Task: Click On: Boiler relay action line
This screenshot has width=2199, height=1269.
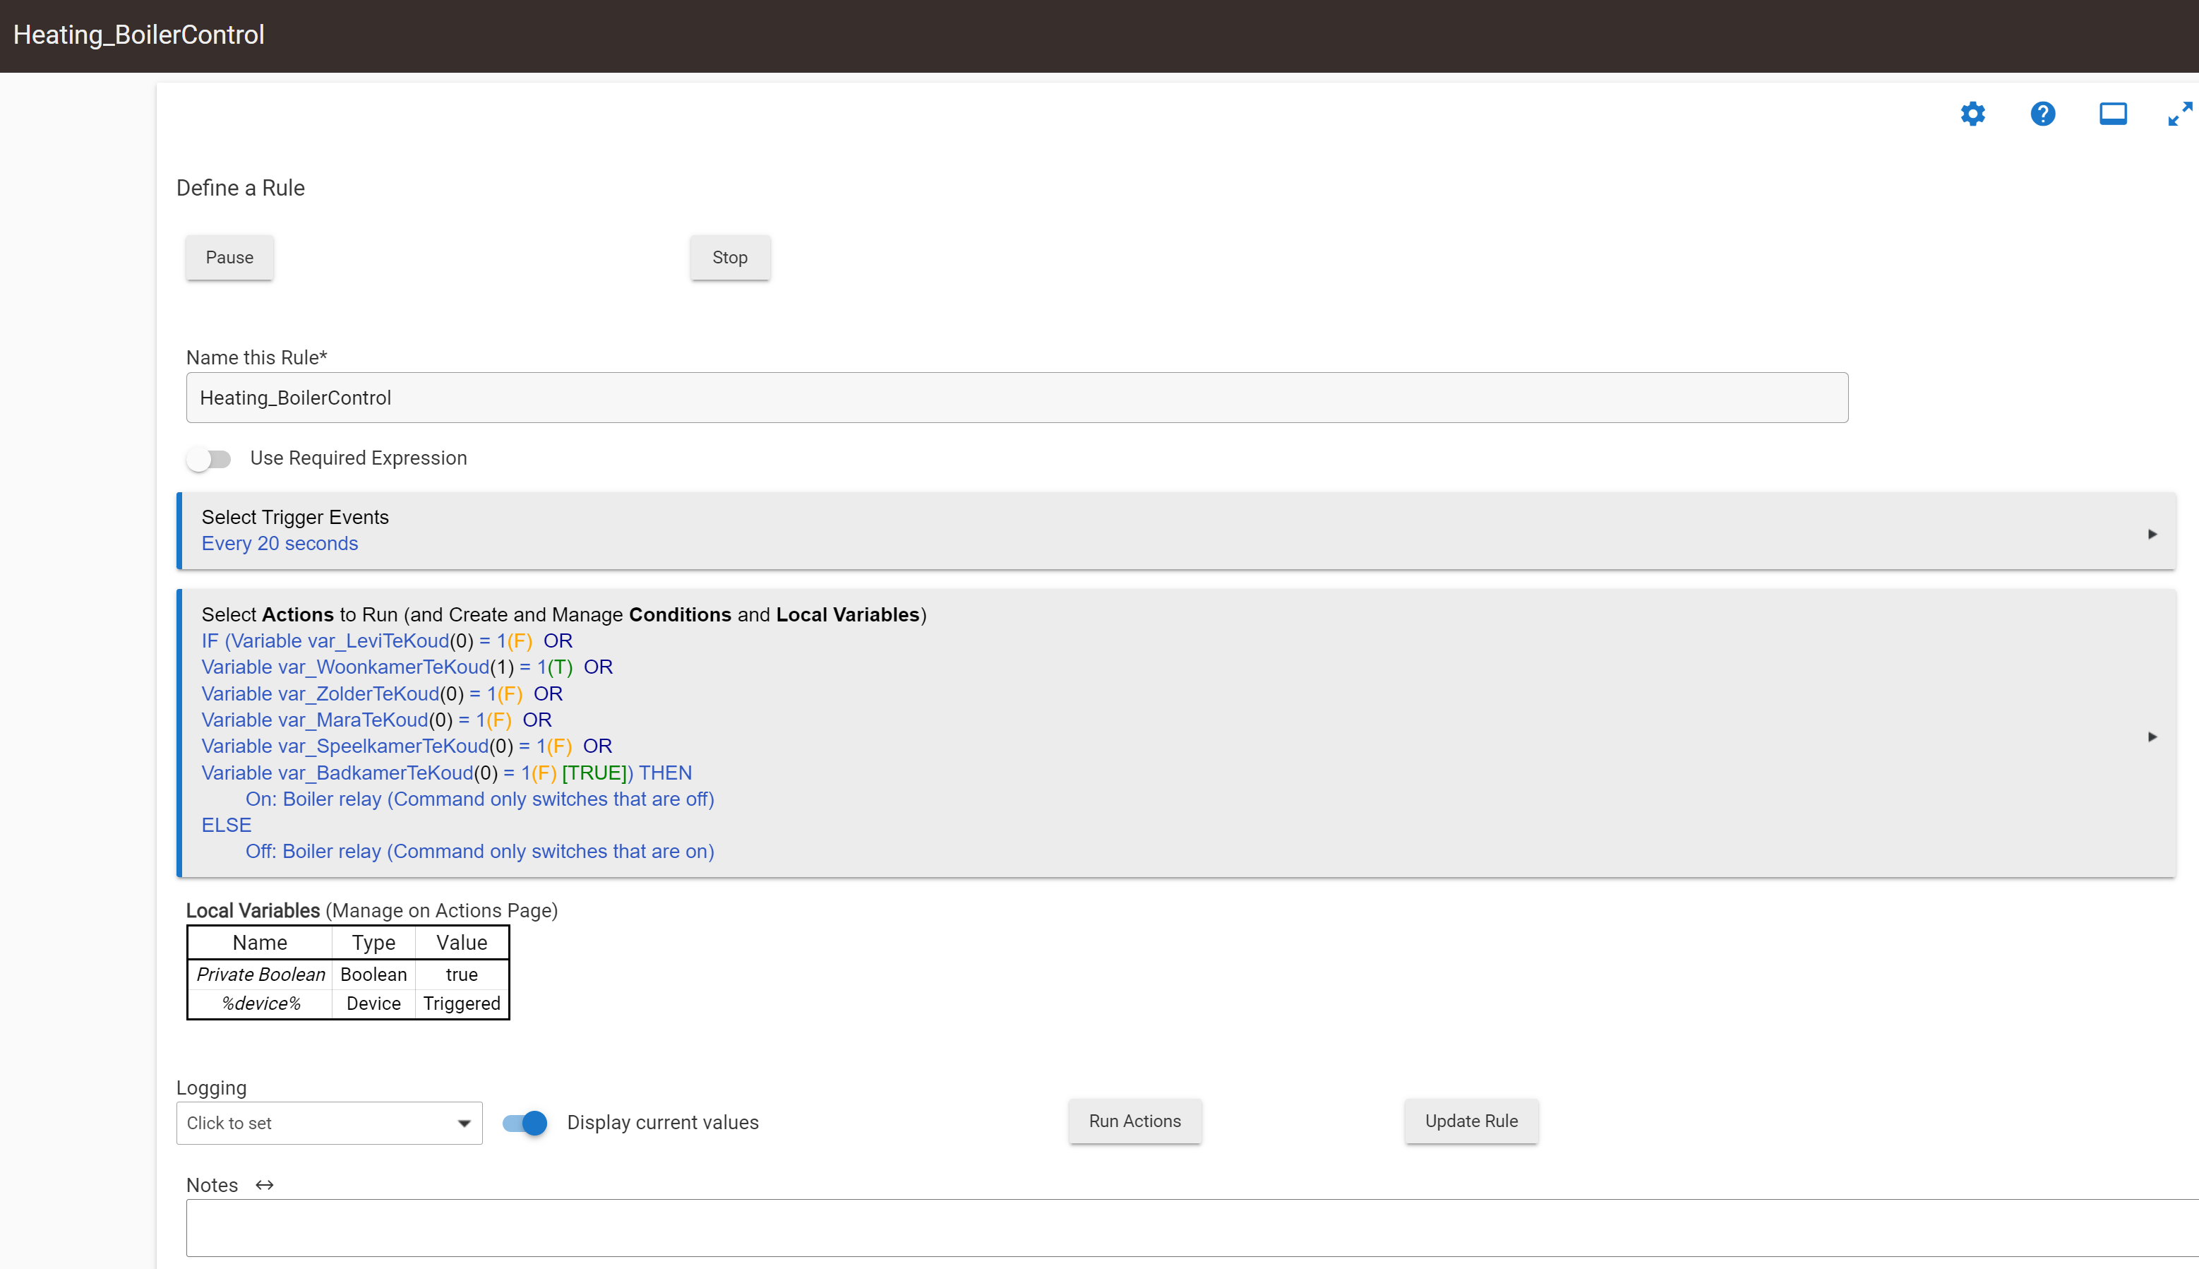Action: 479,799
